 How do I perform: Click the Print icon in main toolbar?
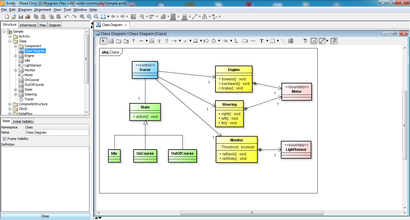click(27, 17)
